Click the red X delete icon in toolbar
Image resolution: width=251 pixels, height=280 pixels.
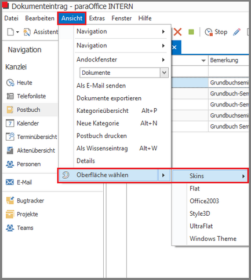pyautogui.click(x=177, y=32)
